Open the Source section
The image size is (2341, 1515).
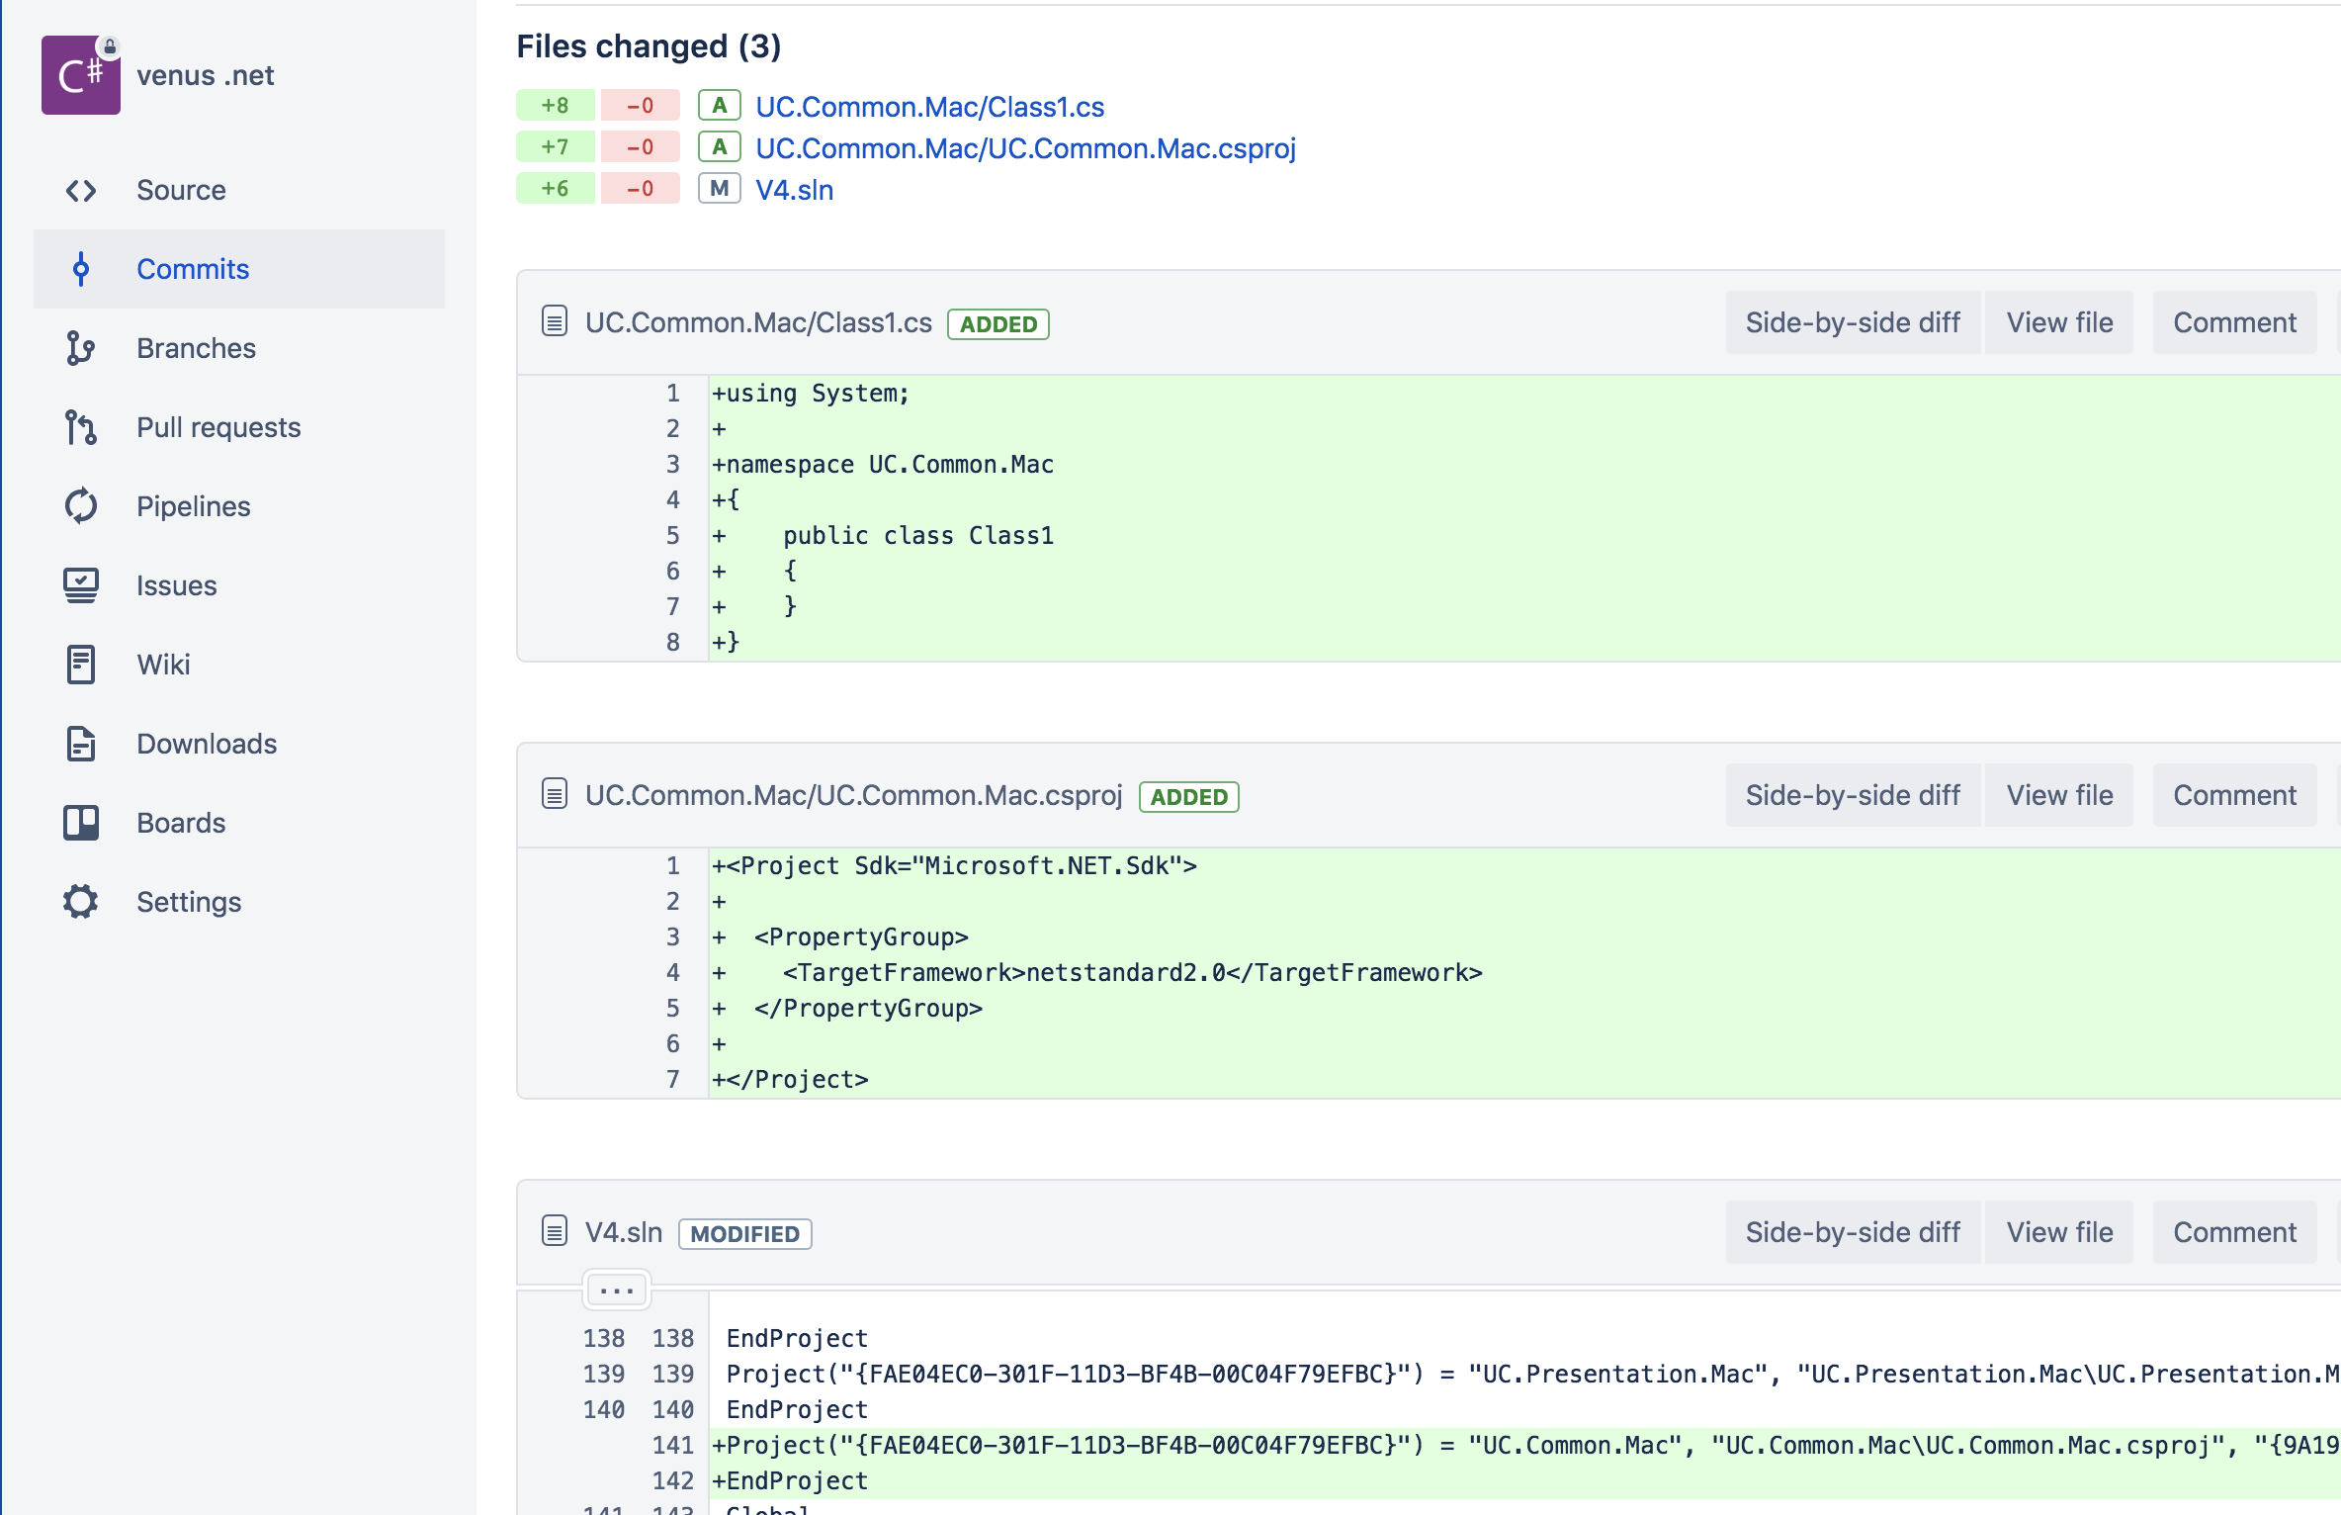[x=239, y=190]
